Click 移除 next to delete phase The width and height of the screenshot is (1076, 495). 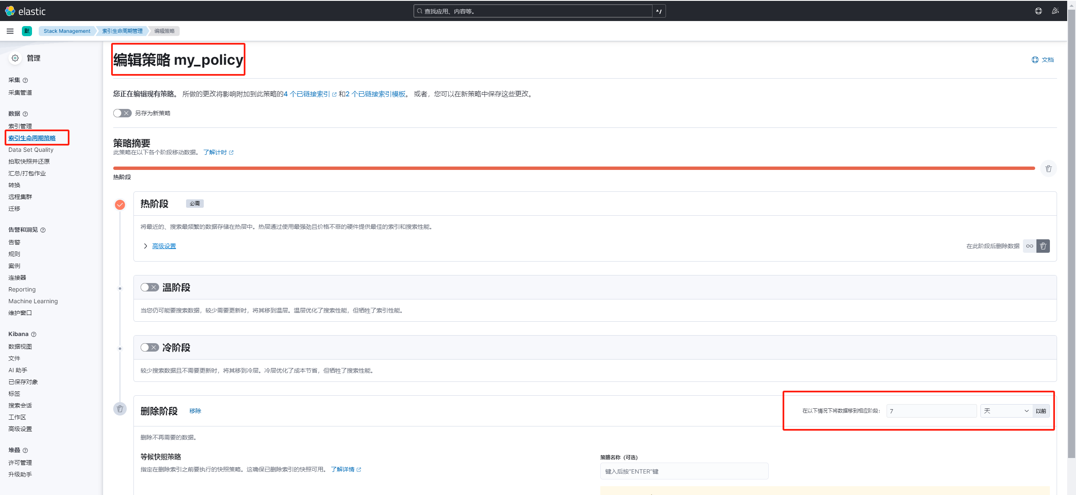[195, 411]
